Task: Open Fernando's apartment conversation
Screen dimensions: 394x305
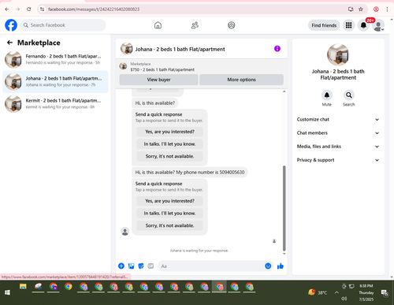Action: 55,59
